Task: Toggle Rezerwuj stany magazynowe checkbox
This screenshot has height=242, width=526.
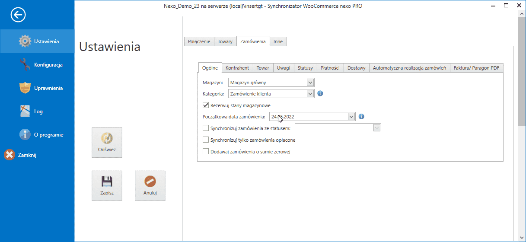Action: (x=206, y=105)
